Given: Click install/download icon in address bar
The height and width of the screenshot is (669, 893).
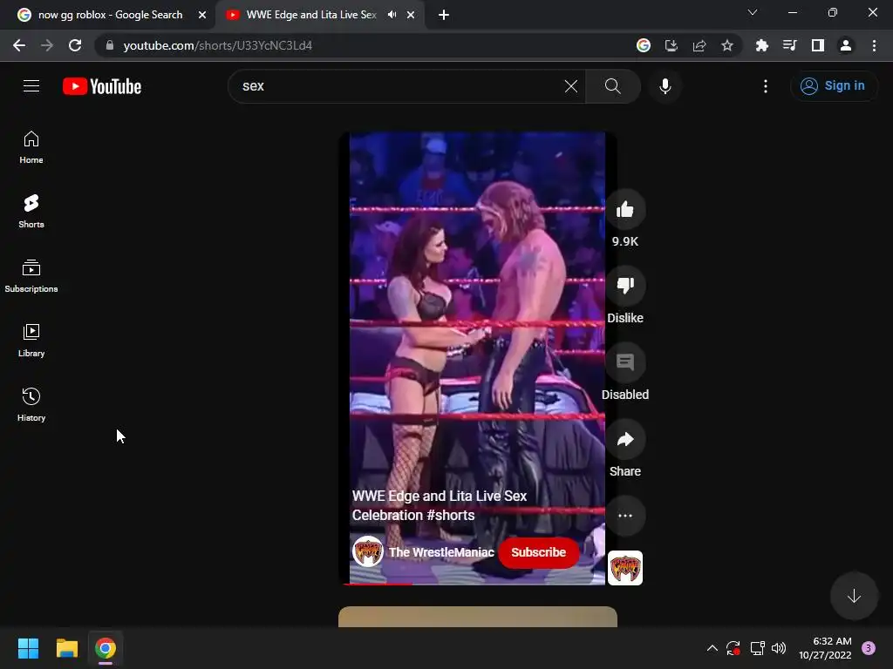Looking at the screenshot, I should pyautogui.click(x=671, y=45).
